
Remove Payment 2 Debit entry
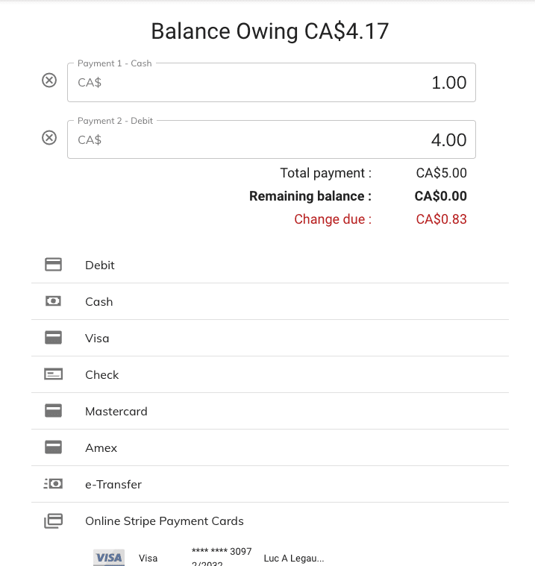(49, 138)
